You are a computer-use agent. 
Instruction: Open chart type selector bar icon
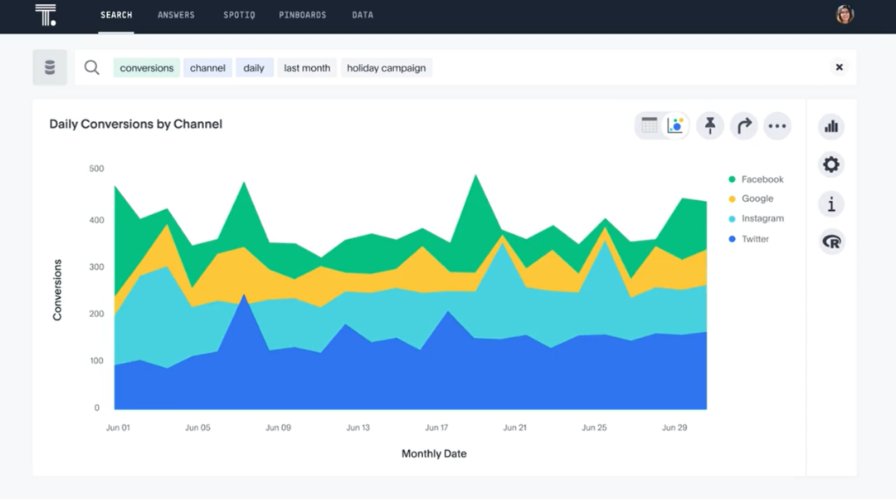coord(830,126)
